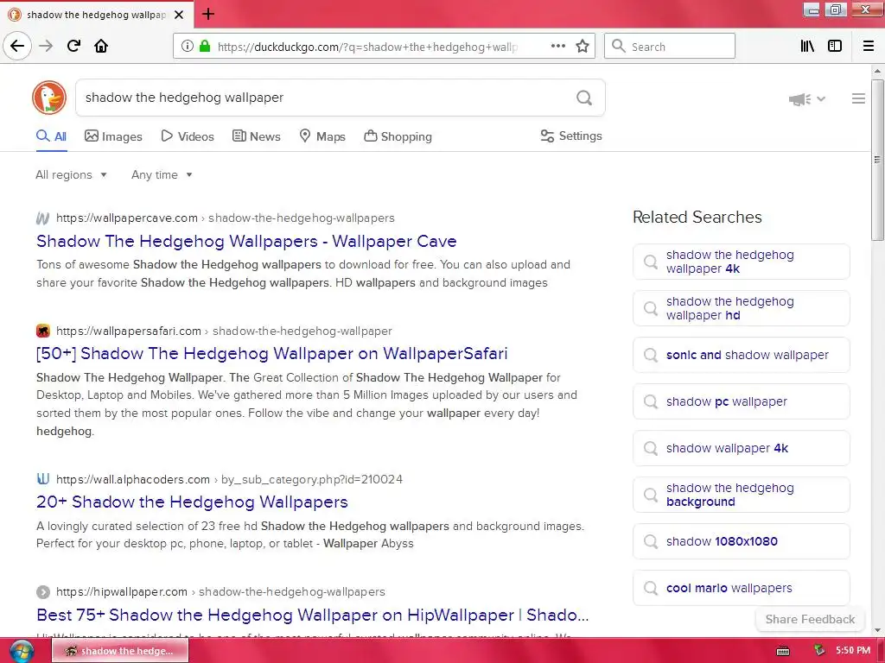Bookmark this page with the star icon
Viewport: 885px width, 663px height.
pos(583,46)
